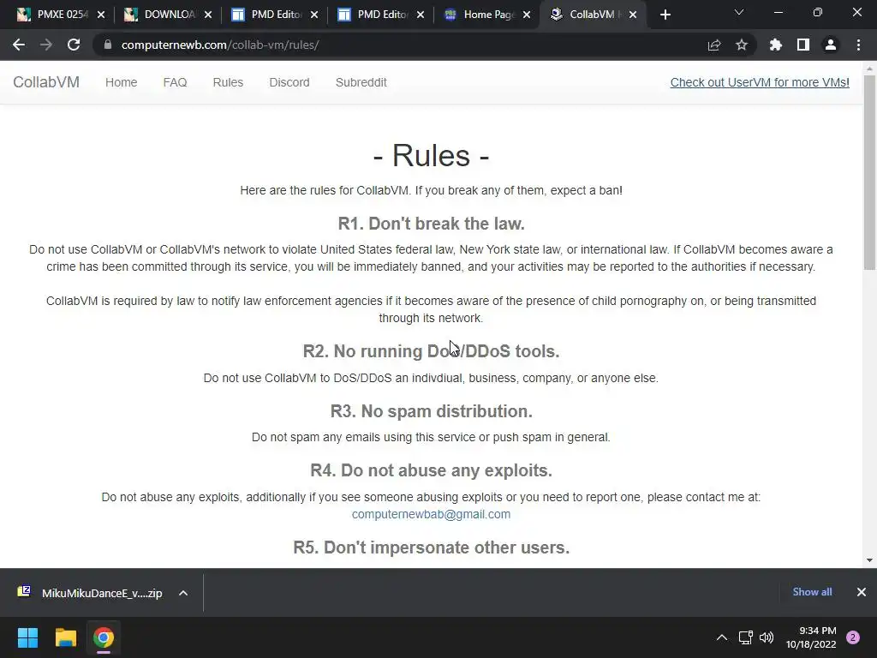Close the CollabVM tab
The image size is (877, 658).
633,15
